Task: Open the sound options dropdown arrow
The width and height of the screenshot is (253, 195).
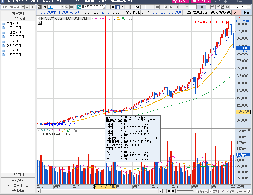Action: [x=75, y=7]
